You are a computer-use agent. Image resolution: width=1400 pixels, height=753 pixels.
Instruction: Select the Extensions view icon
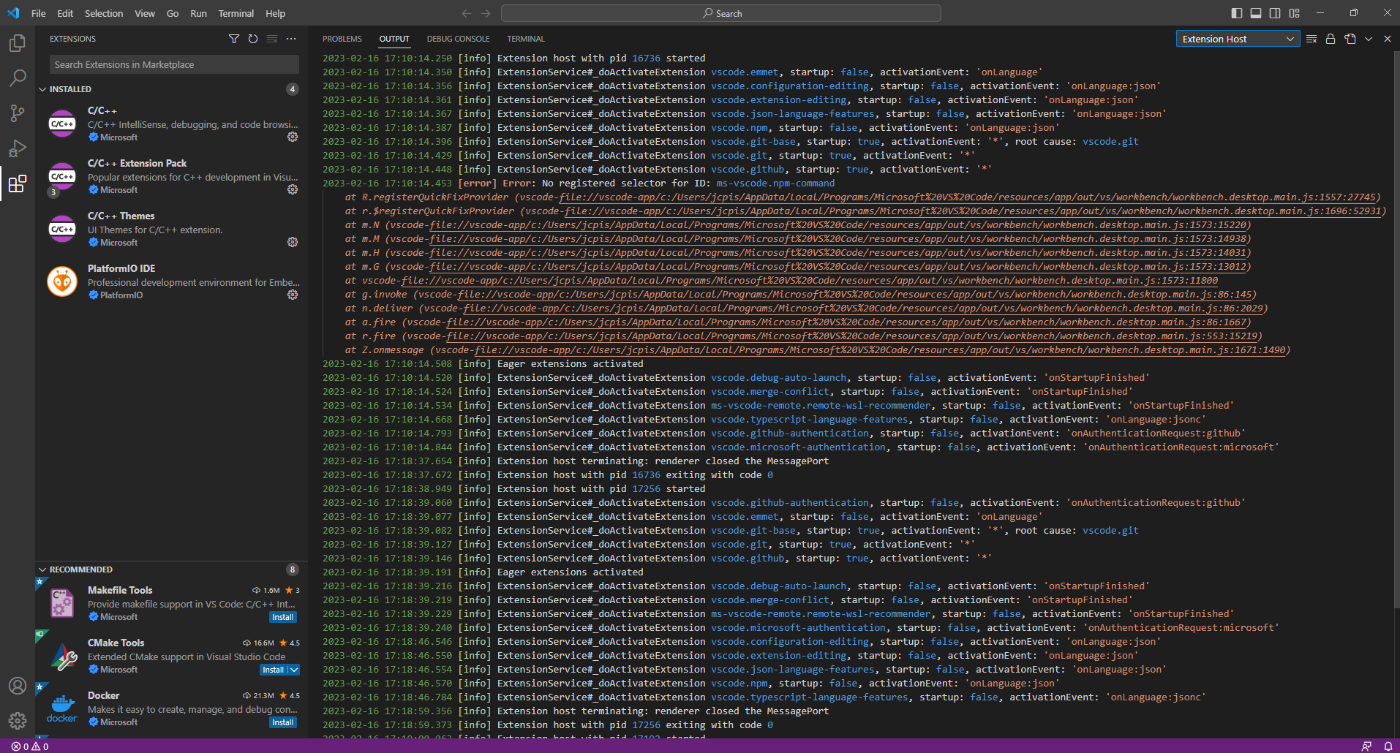(18, 183)
